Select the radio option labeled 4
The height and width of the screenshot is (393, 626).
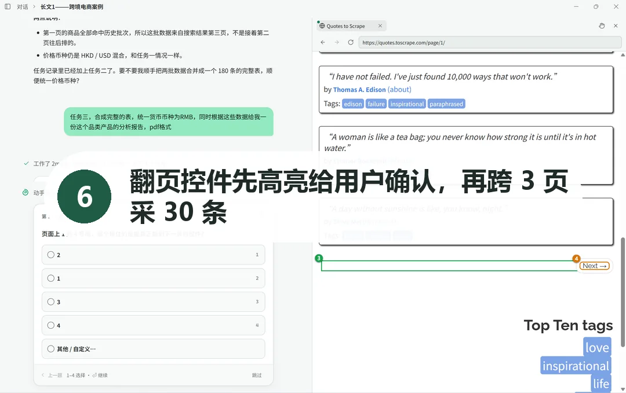point(153,325)
